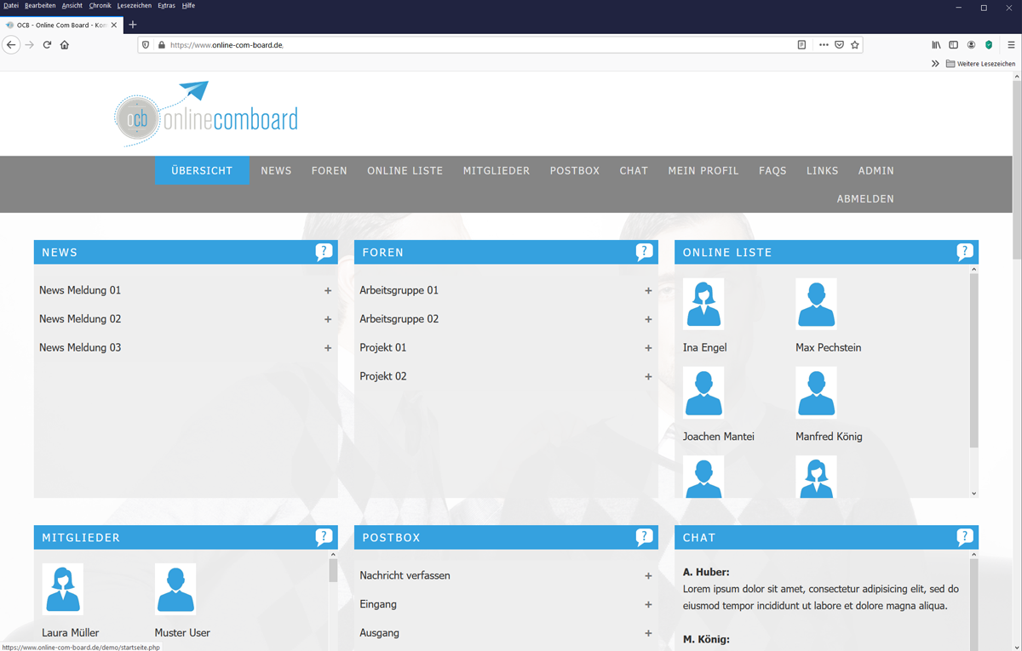Select Max Pechstein's profile avatar

point(816,304)
